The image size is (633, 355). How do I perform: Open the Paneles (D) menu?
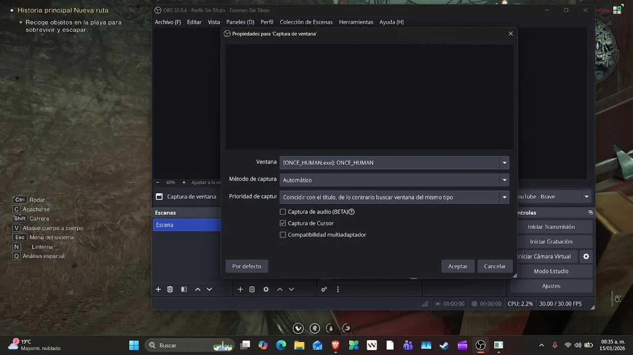tap(240, 22)
